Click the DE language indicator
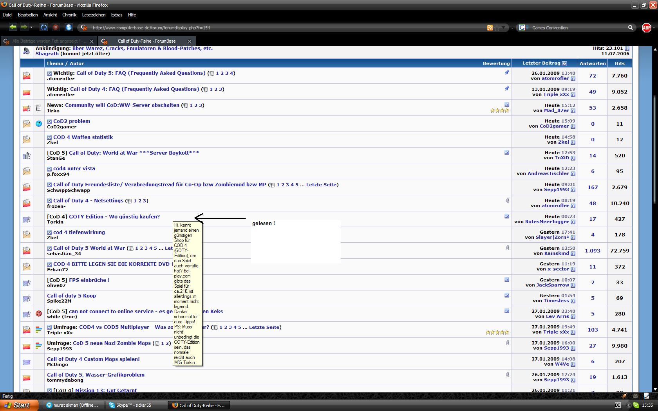 click(618, 405)
